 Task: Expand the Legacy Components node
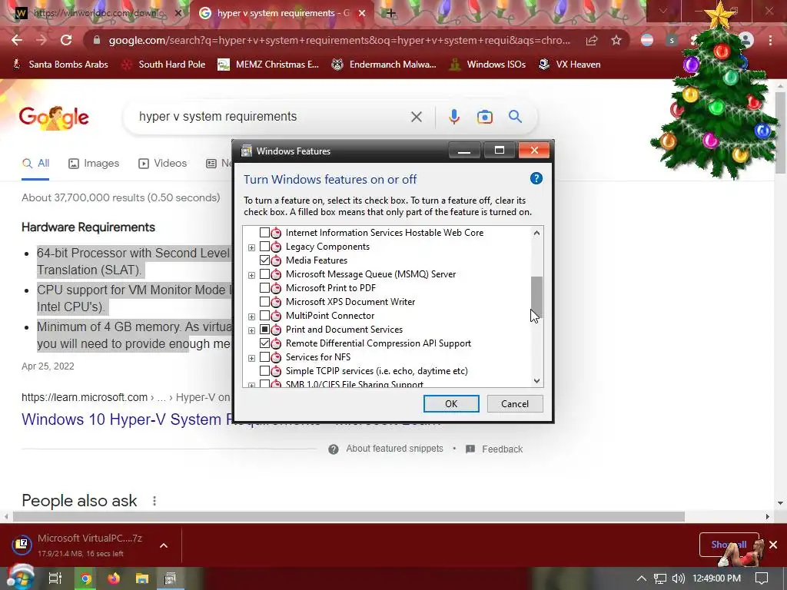[251, 247]
